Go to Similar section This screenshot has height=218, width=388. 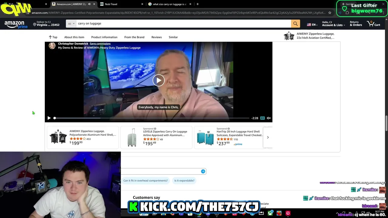173,37
